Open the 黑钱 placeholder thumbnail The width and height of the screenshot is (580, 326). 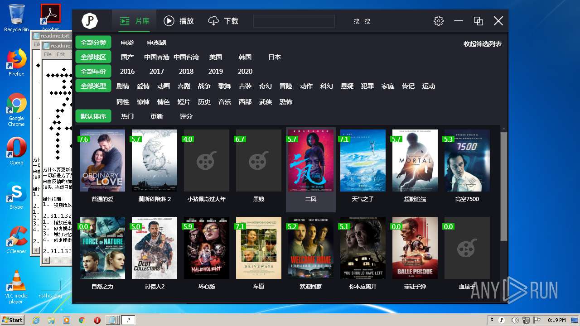(x=259, y=160)
